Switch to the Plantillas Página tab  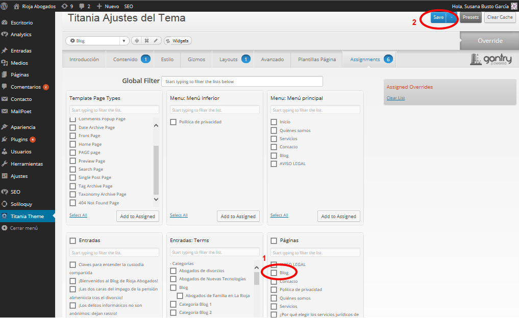[x=317, y=60]
